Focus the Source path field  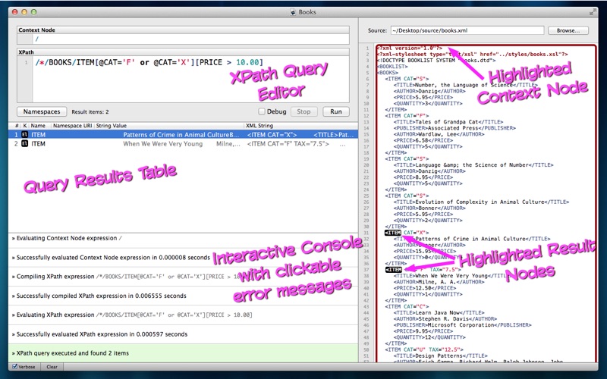[467, 30]
